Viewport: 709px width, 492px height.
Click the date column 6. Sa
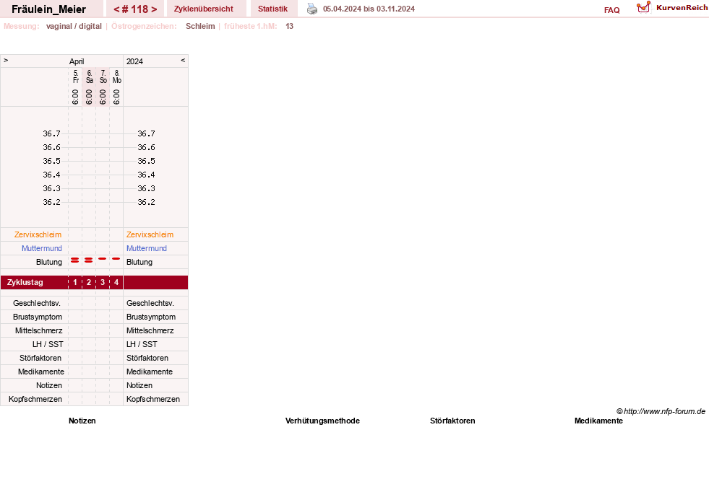[90, 76]
